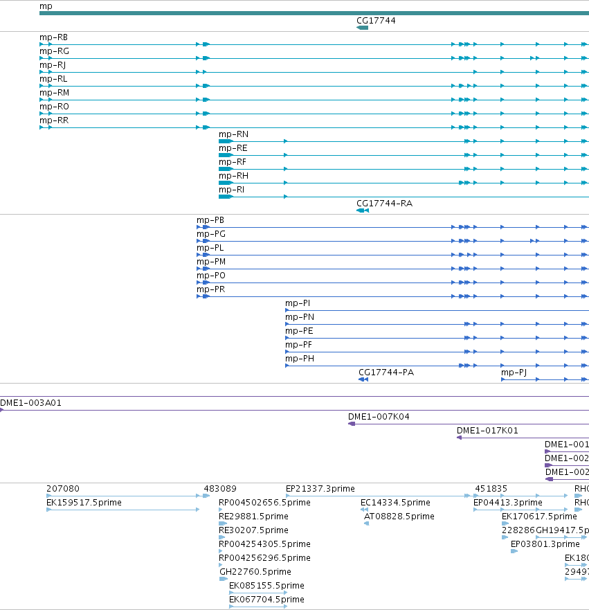Screen dimensions: 589x610
Task: Select CDS label mp-PH
Action: coord(300,359)
